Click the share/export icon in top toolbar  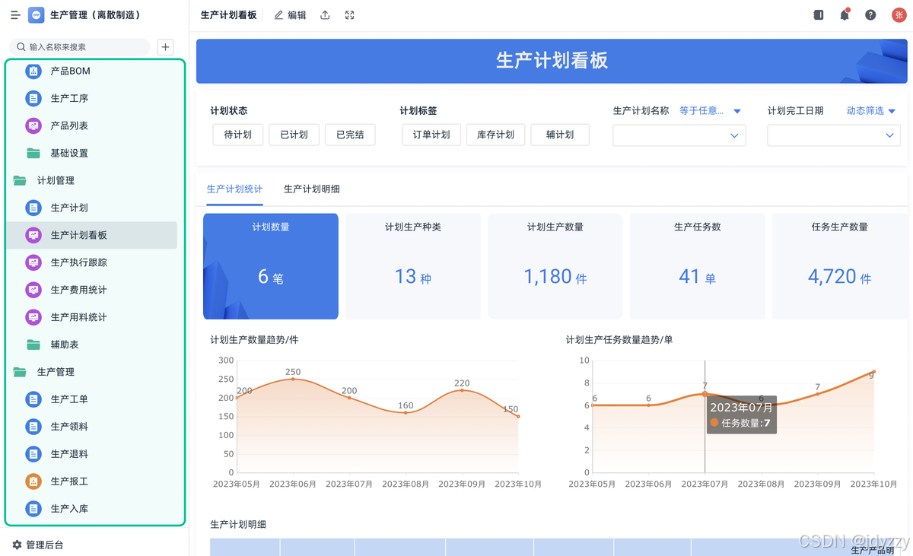pyautogui.click(x=325, y=15)
